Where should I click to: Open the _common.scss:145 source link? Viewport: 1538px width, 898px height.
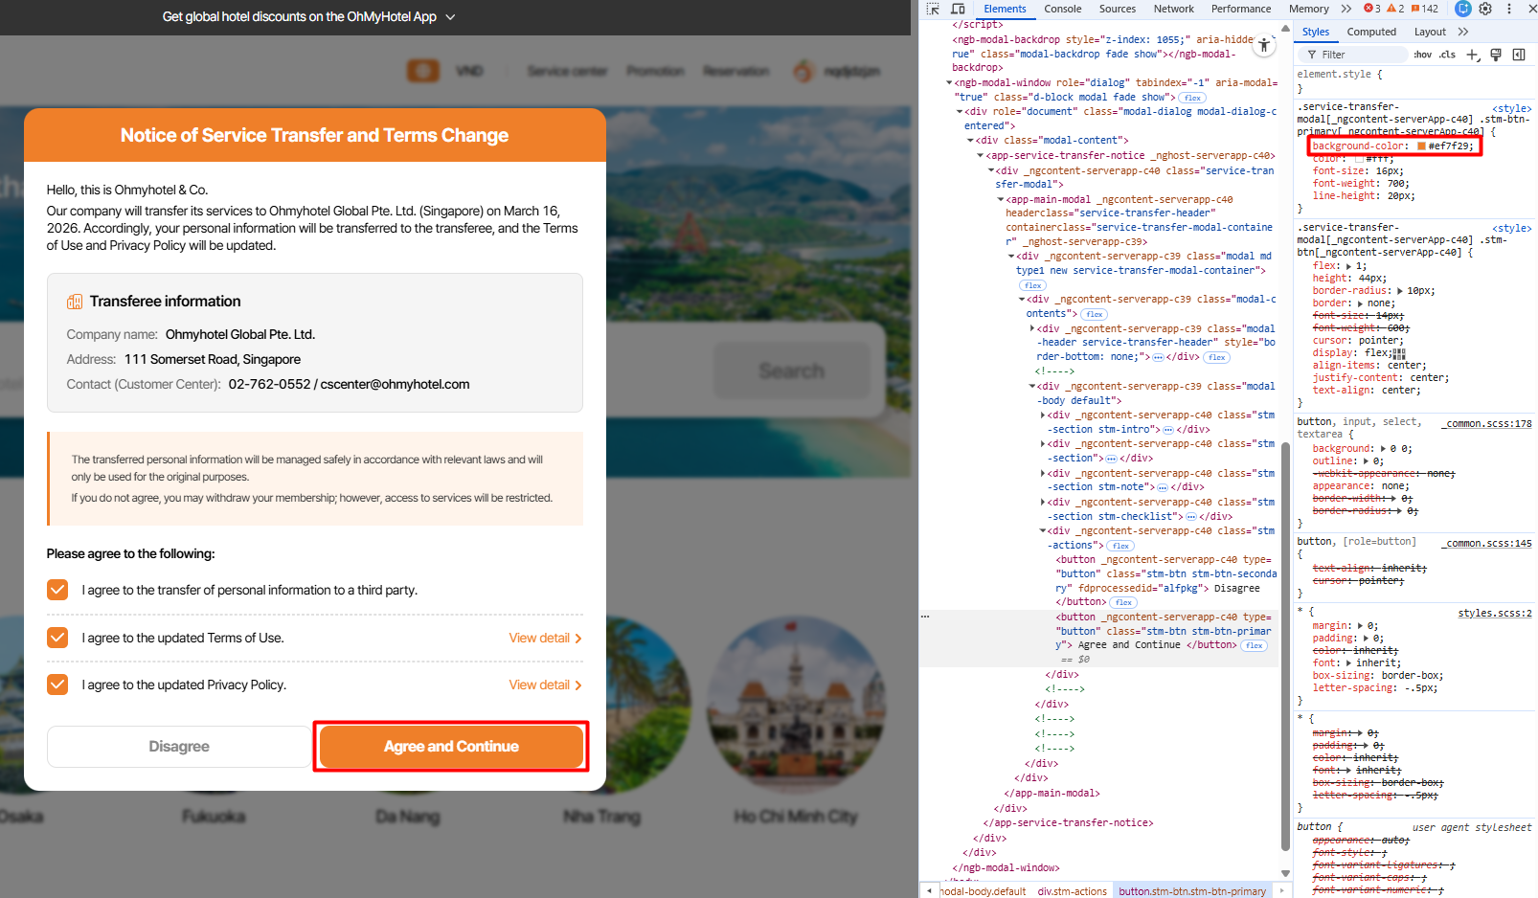pyautogui.click(x=1489, y=543)
